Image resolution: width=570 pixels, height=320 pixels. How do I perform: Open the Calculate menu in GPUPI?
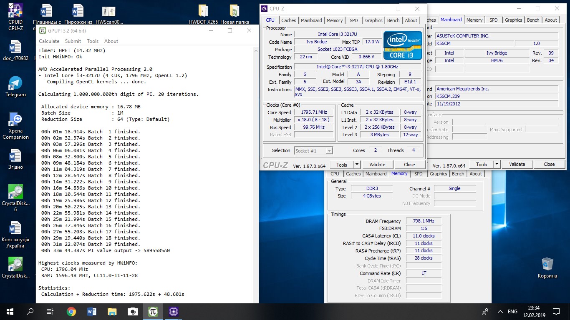tap(49, 41)
